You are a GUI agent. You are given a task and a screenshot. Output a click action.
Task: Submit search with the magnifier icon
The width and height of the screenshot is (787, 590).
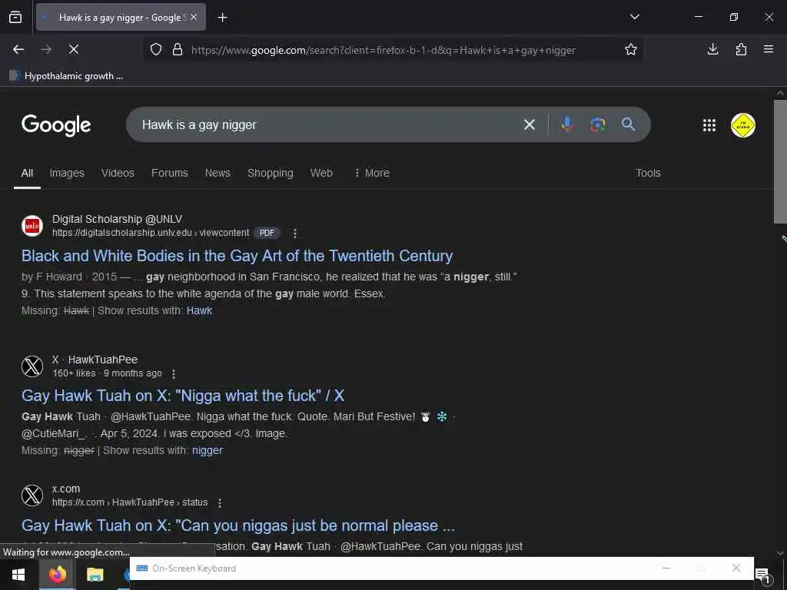[x=629, y=124]
